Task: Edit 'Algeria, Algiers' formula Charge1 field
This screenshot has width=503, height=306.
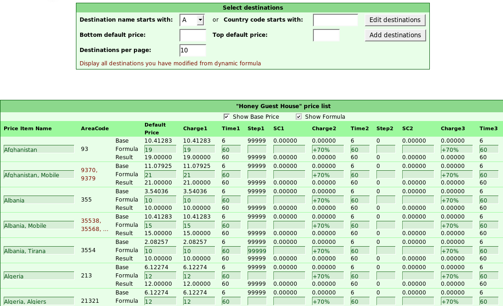Action: tap(199, 301)
